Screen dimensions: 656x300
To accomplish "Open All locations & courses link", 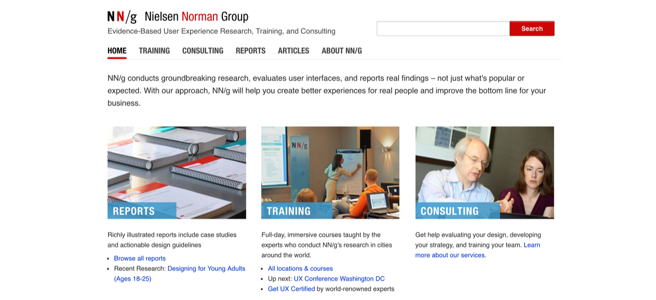I will [300, 269].
